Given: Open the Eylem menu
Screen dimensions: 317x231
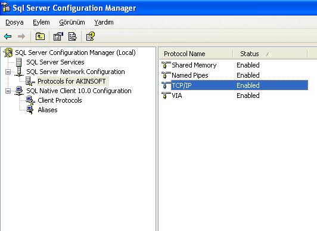Looking at the screenshot, I should pyautogui.click(x=41, y=22).
